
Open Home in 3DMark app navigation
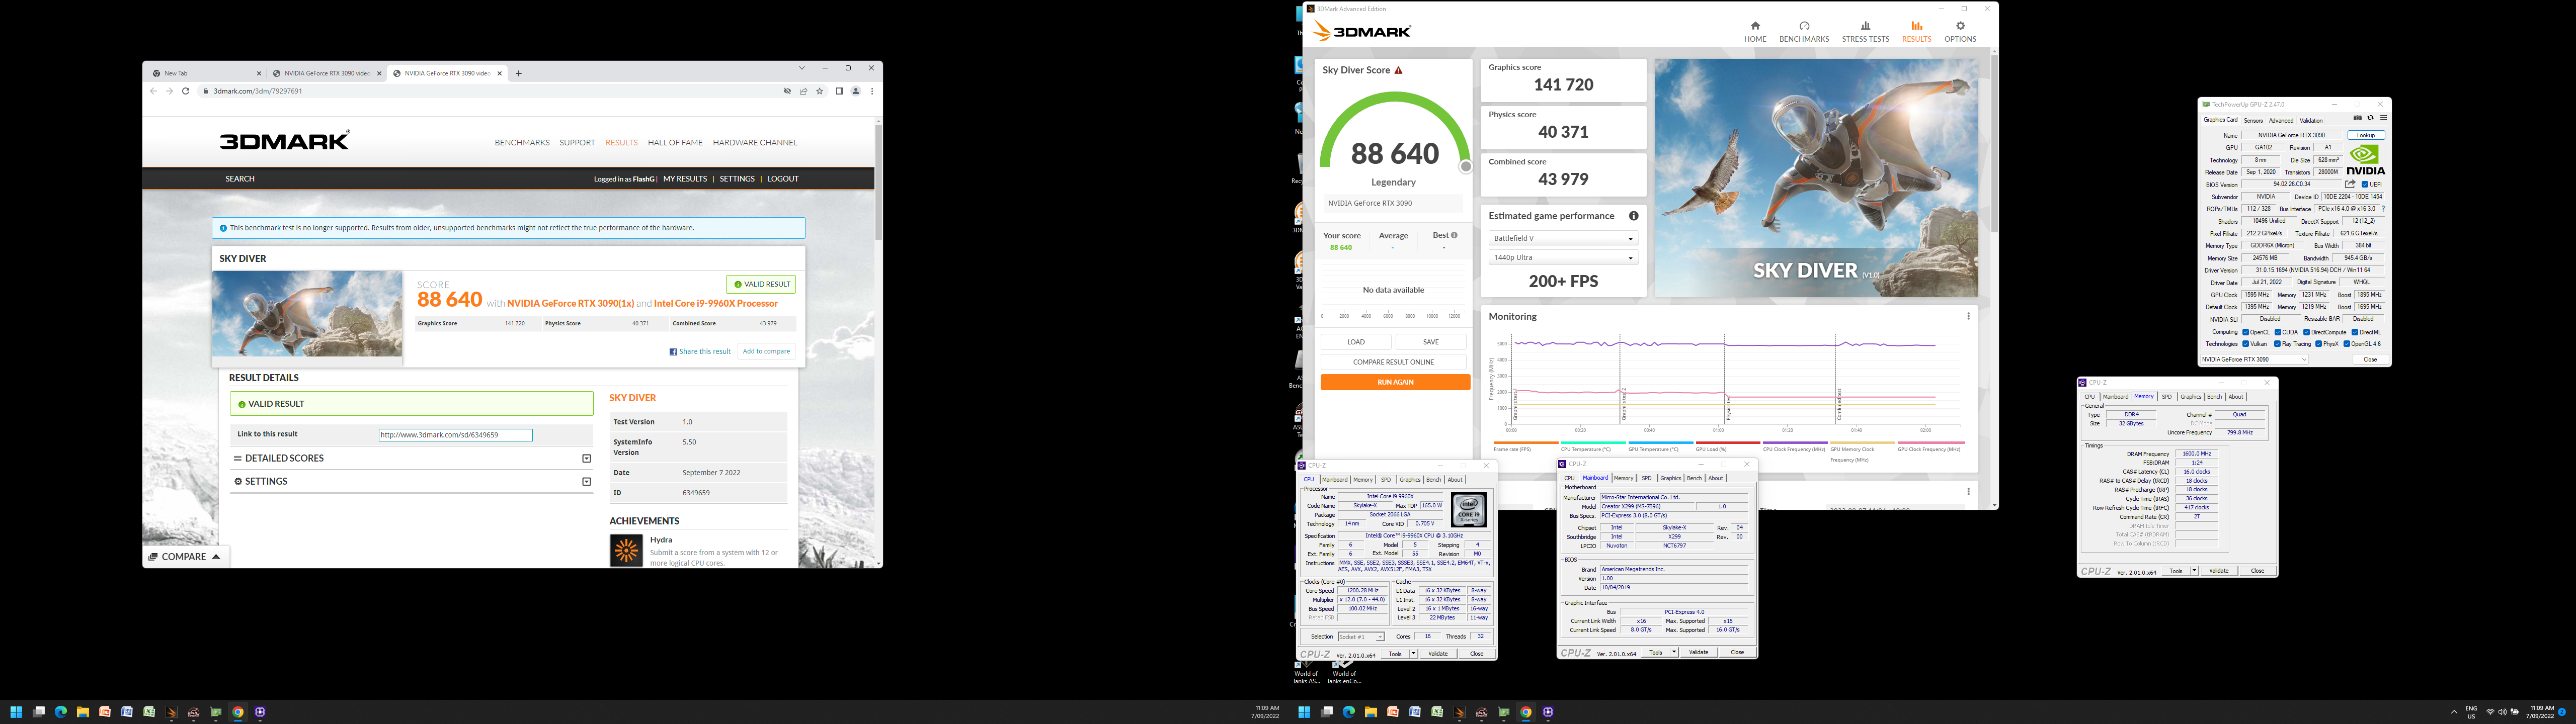[x=1755, y=32]
